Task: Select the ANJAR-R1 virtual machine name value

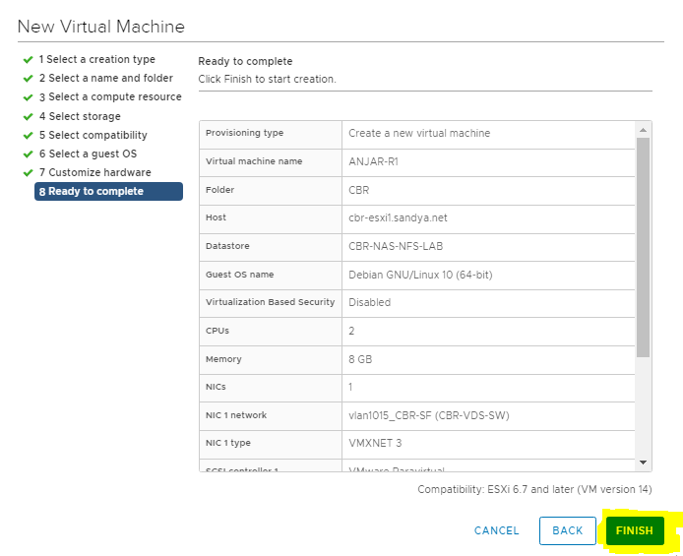Action: click(375, 161)
